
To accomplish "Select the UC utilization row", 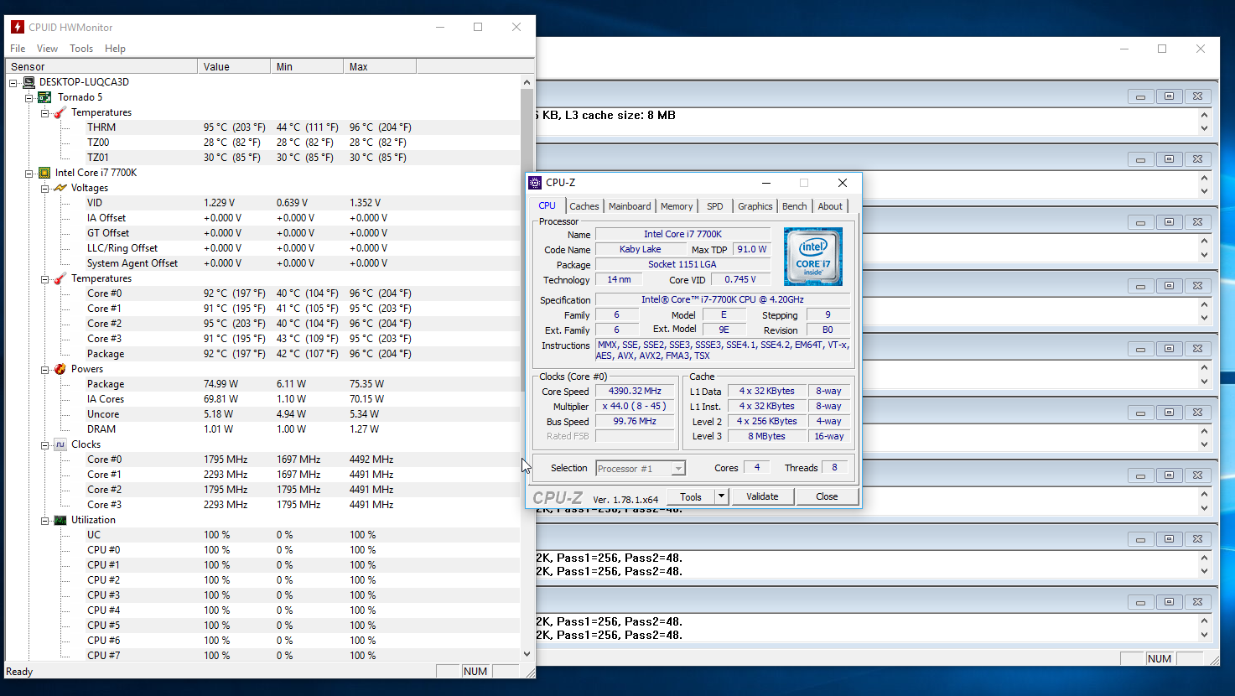I will tap(262, 535).
